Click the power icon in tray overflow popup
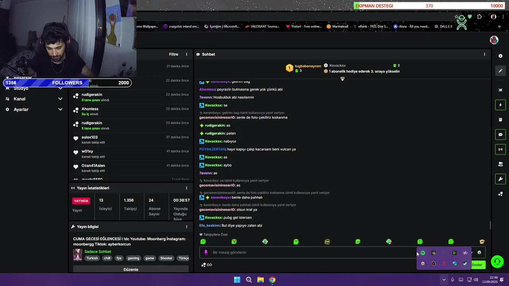The image size is (509, 286). [x=423, y=263]
